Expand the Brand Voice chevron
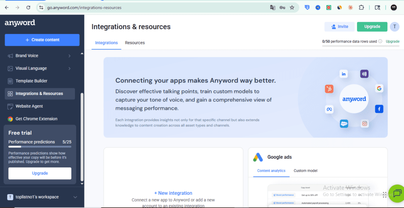This screenshot has height=208, width=404. click(69, 56)
